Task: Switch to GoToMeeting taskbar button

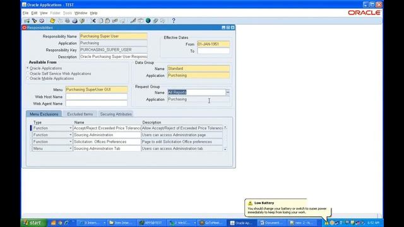Action: (211, 223)
